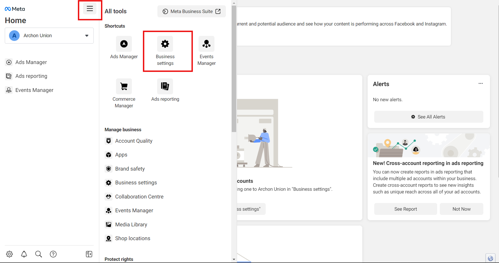499x263 pixels.
Task: Click the All tools panel scrollbar
Action: [234, 69]
